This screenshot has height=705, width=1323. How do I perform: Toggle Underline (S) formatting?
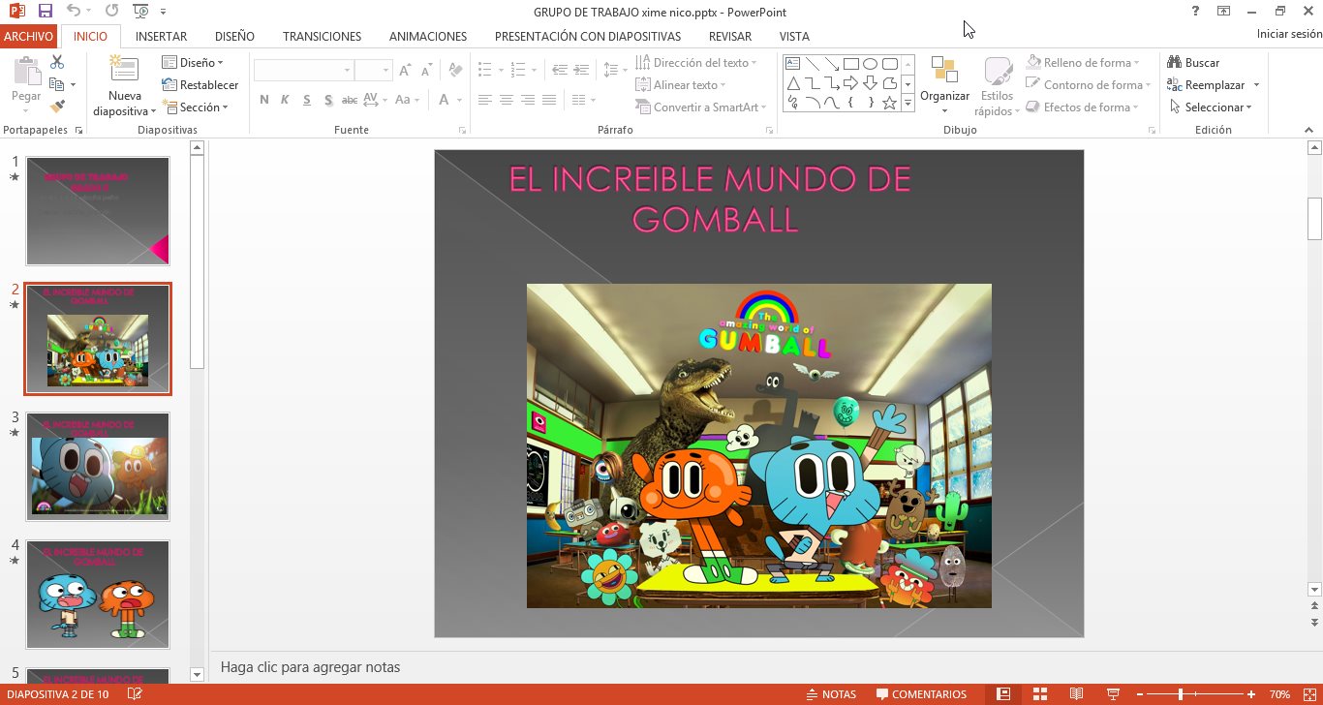306,100
